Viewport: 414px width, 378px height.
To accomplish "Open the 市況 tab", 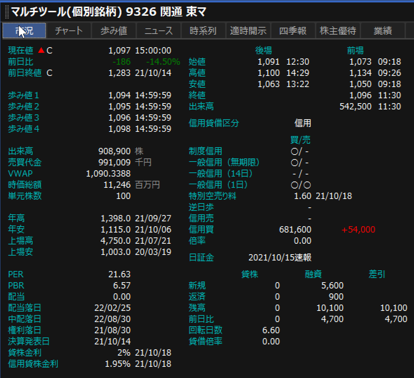I will pyautogui.click(x=24, y=30).
